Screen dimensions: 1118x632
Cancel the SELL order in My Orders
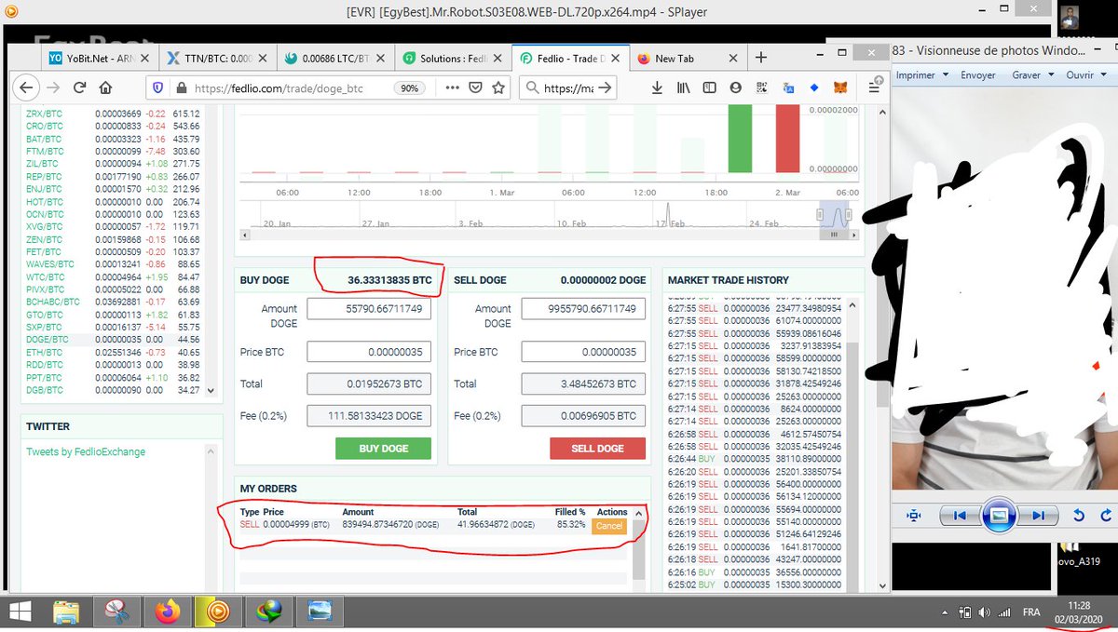click(609, 526)
